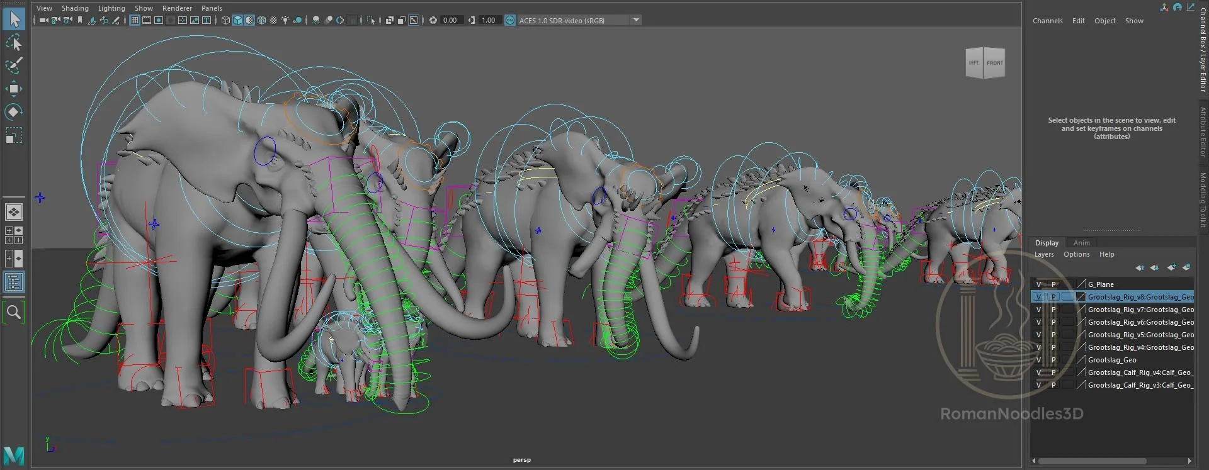This screenshot has height=470, width=1209.
Task: Activate the Scale tool
Action: click(13, 135)
